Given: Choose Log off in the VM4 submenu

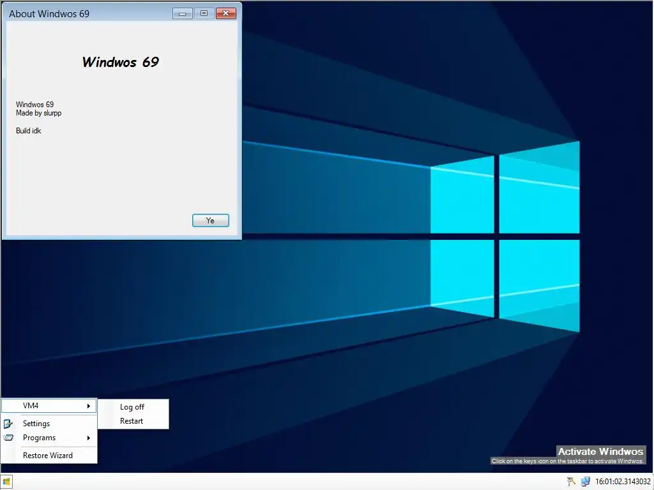Looking at the screenshot, I should 132,407.
